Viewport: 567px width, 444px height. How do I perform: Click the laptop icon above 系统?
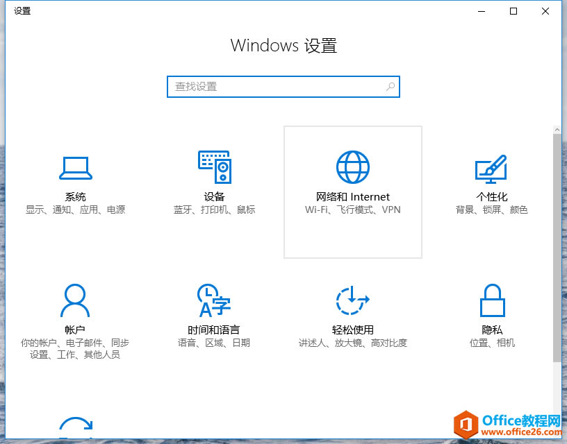75,166
